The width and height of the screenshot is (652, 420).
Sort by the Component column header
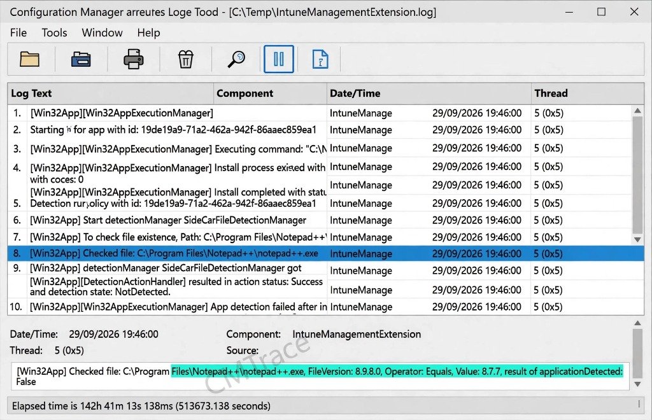pyautogui.click(x=270, y=94)
